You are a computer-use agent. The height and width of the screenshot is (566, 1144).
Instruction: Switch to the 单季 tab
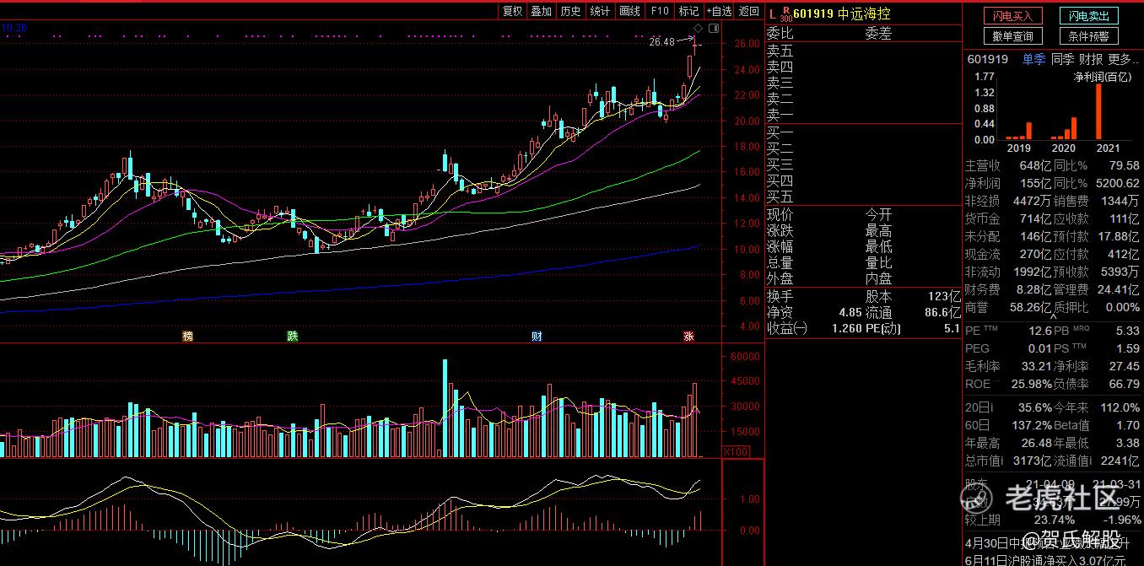(1033, 59)
